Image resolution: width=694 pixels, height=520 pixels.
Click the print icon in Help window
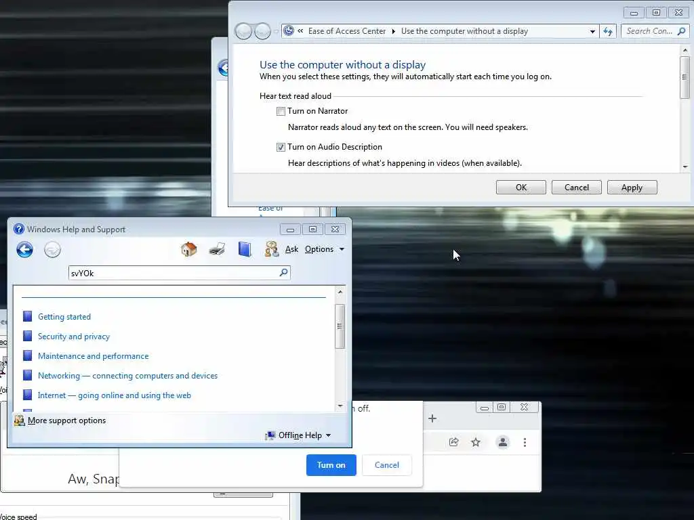point(217,249)
